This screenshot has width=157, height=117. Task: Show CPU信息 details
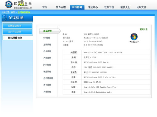(x=47, y=38)
